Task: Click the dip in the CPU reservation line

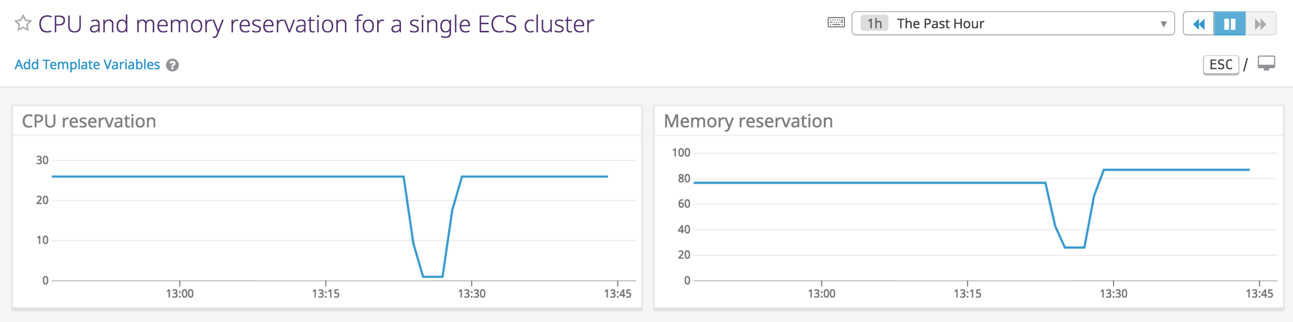Action: click(x=432, y=275)
